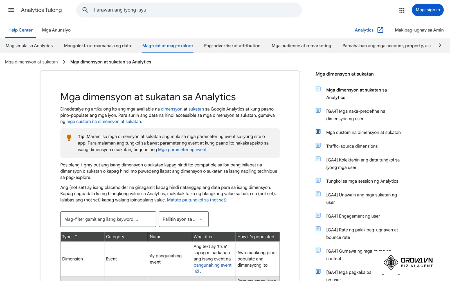This screenshot has width=450, height=281.
Task: Open Matuto pa tungkol sa (not set) link
Action: click(x=197, y=200)
